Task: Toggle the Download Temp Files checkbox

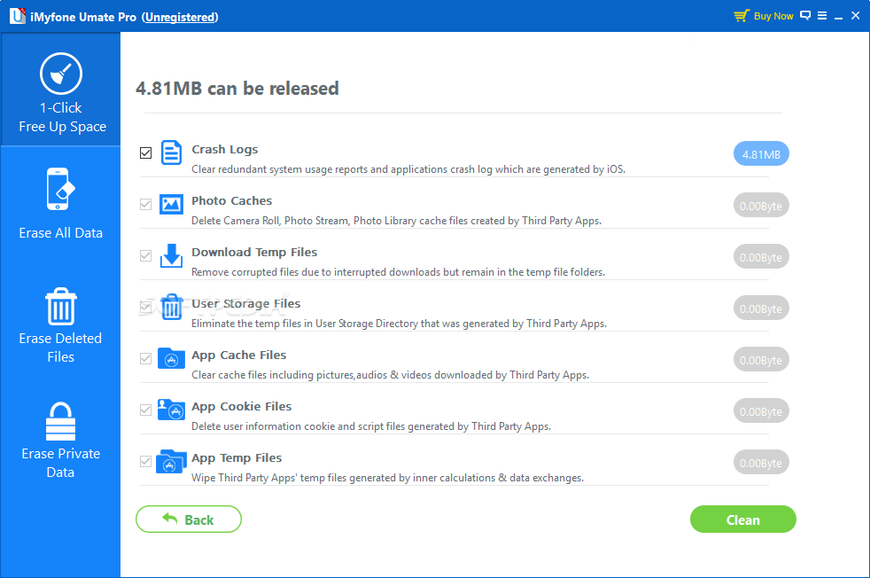Action: coord(146,255)
